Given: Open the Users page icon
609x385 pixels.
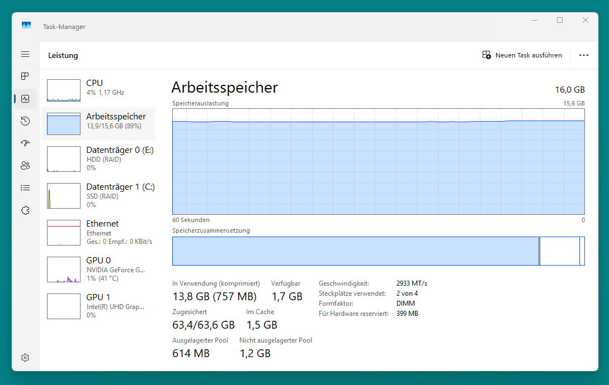Looking at the screenshot, I should 25,166.
